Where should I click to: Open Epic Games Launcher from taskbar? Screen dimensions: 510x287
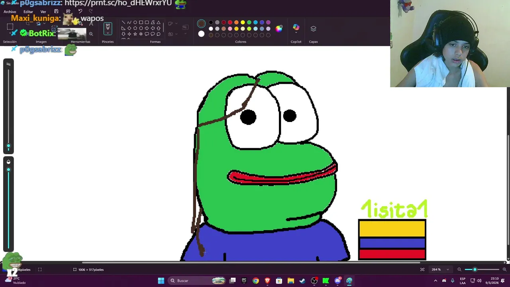point(244,281)
